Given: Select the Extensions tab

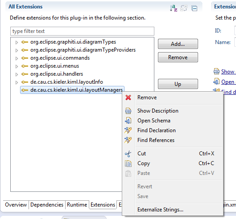Looking at the screenshot, I should point(103,205).
